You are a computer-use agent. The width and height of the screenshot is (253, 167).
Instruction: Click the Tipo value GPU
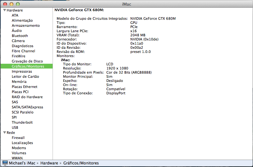point(134,23)
